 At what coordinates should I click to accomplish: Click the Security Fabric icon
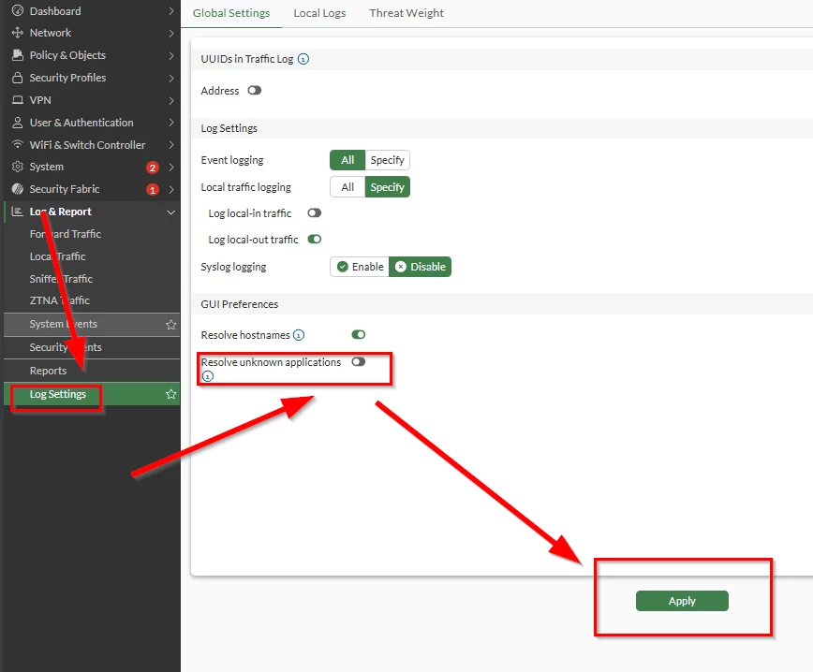pos(17,189)
